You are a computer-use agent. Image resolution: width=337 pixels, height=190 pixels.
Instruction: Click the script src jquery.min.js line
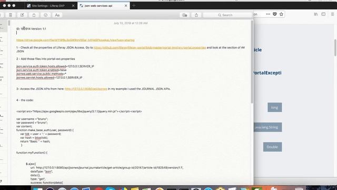pyautogui.click(x=79, y=111)
